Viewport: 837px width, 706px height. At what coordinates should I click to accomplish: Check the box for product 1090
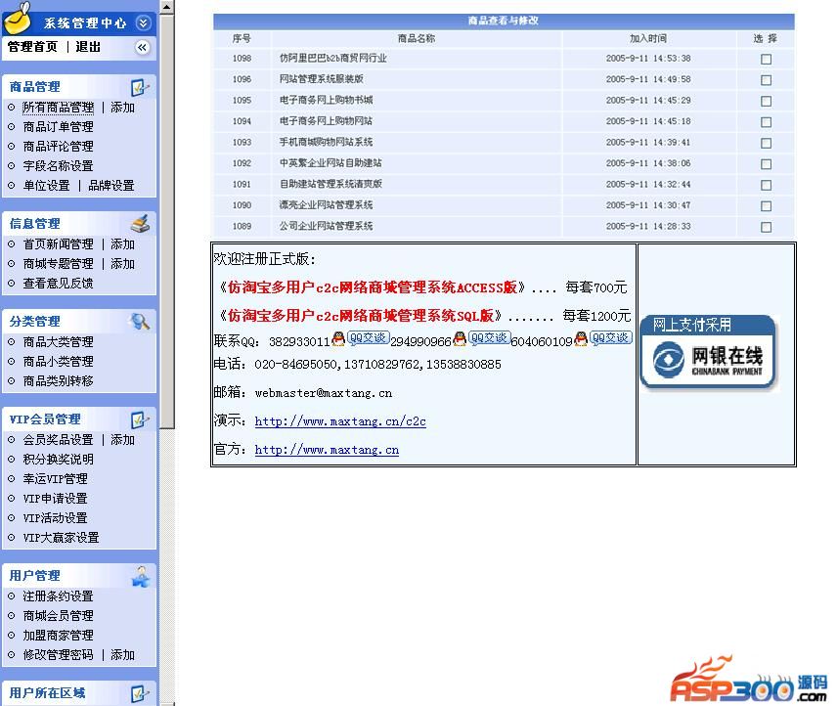[766, 206]
